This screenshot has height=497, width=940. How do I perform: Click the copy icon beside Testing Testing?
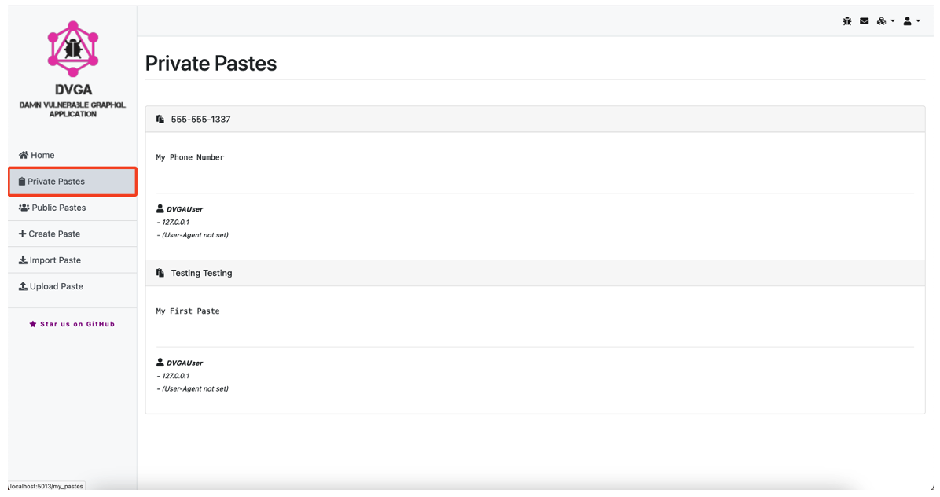tap(160, 273)
